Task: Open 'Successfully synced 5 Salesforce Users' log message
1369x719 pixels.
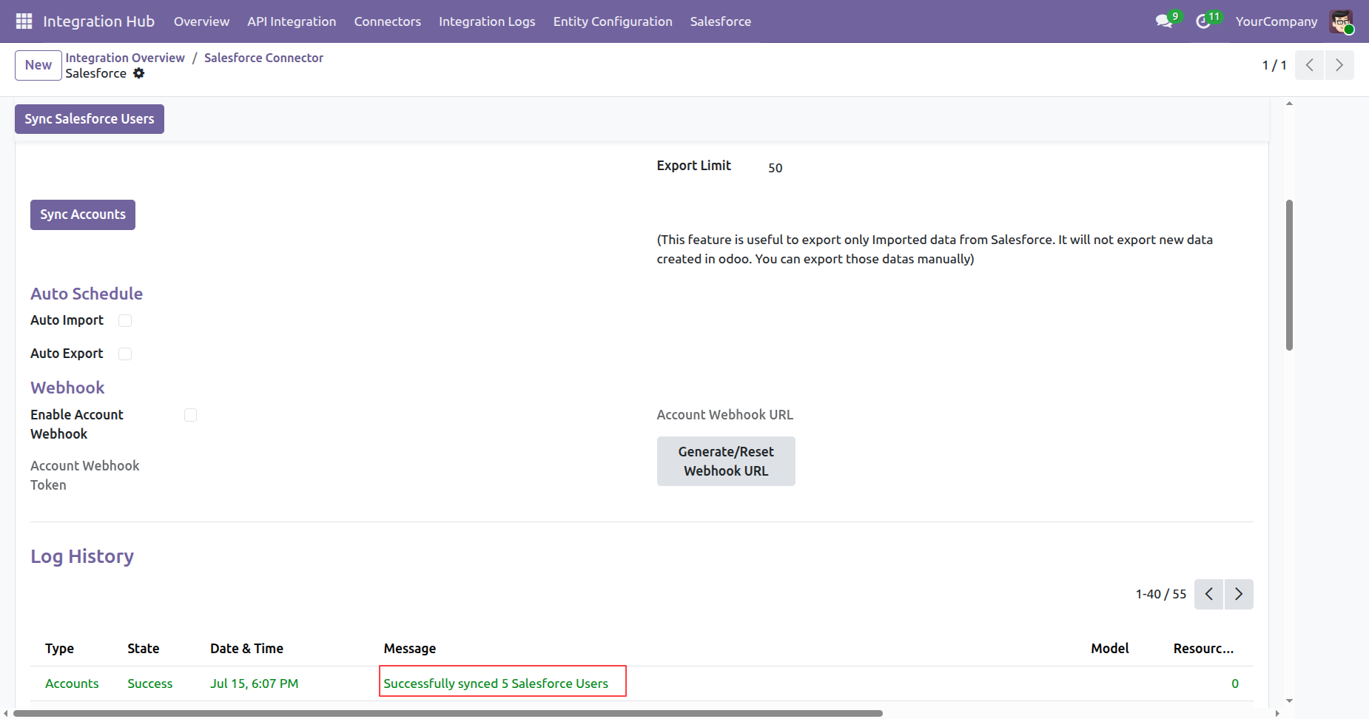Action: (496, 683)
